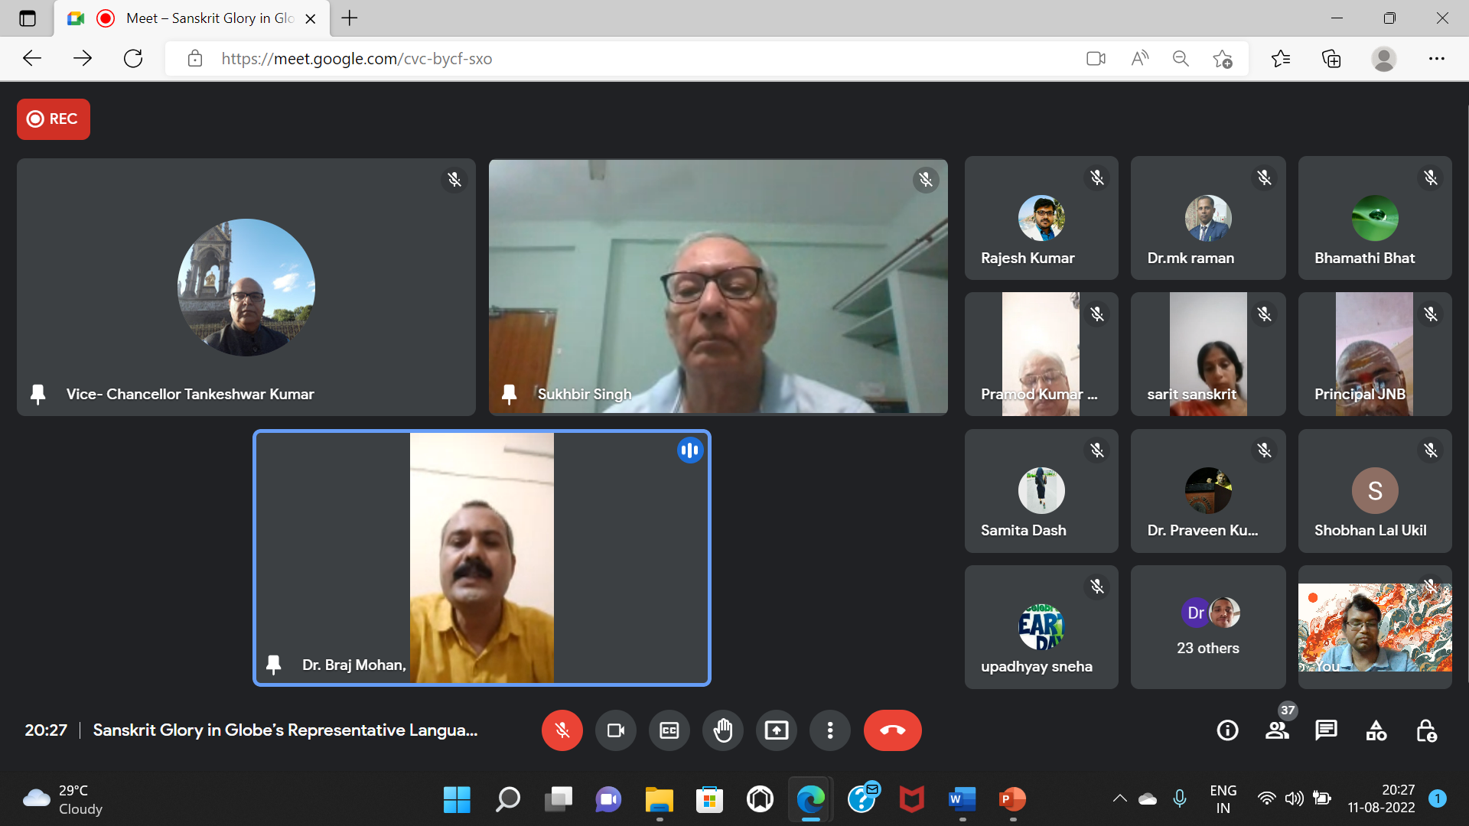The width and height of the screenshot is (1469, 826).
Task: Click red Leave call button
Action: 892,730
